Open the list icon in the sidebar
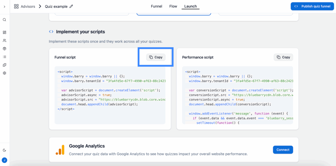Viewport: 336px width, 166px height. click(5, 57)
